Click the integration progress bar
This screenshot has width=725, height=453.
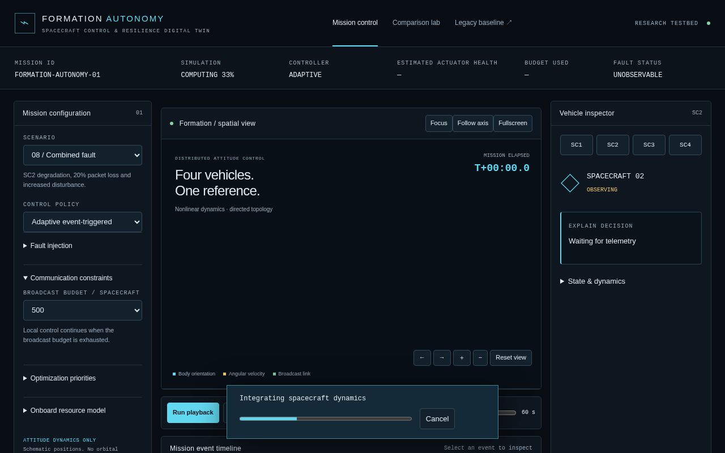tap(326, 419)
